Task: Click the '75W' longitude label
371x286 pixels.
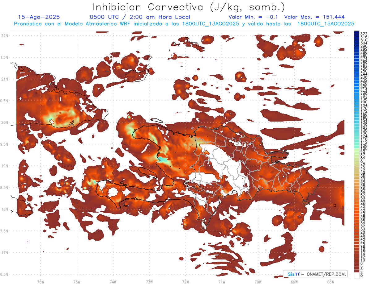Action: 77,282
